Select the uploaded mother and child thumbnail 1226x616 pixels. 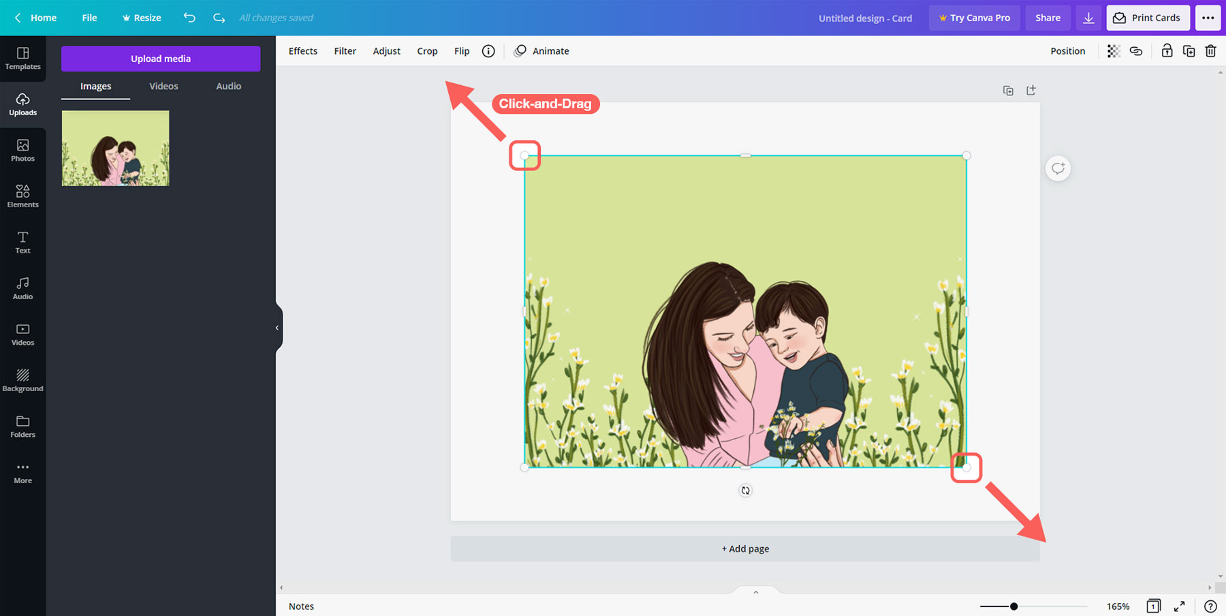[116, 148]
